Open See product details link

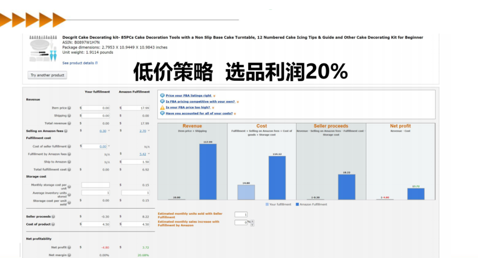tap(78, 63)
